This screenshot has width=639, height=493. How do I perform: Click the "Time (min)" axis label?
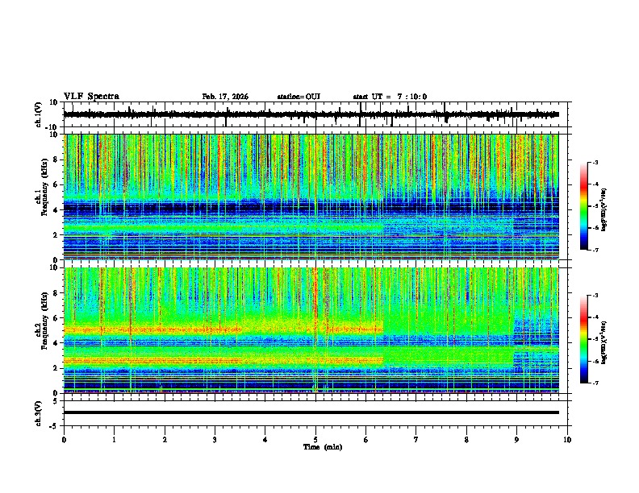323,447
